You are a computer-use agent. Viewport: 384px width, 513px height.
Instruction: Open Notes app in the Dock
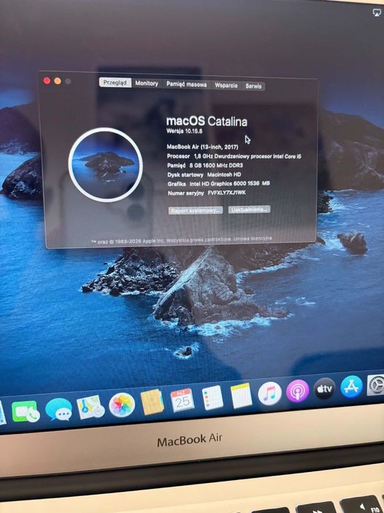point(241,396)
